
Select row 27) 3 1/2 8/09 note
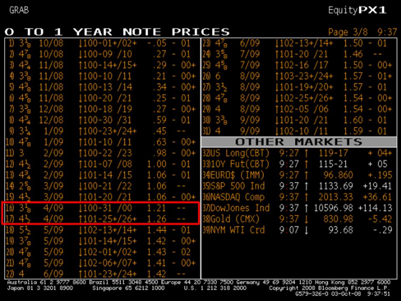pyautogui.click(x=299, y=87)
